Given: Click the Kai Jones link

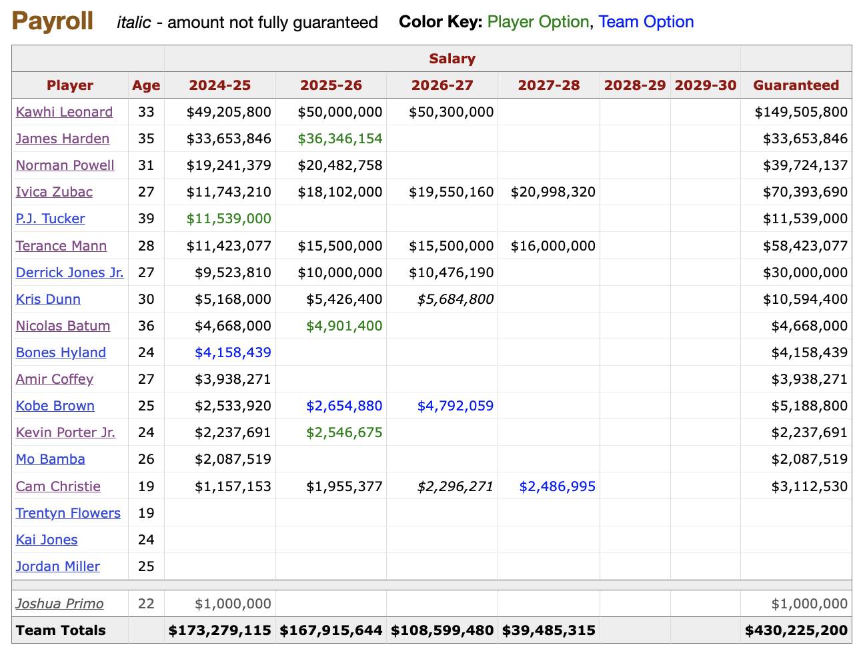Looking at the screenshot, I should click(47, 540).
